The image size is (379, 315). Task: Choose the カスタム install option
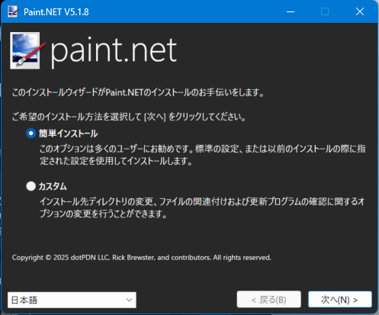(31, 186)
